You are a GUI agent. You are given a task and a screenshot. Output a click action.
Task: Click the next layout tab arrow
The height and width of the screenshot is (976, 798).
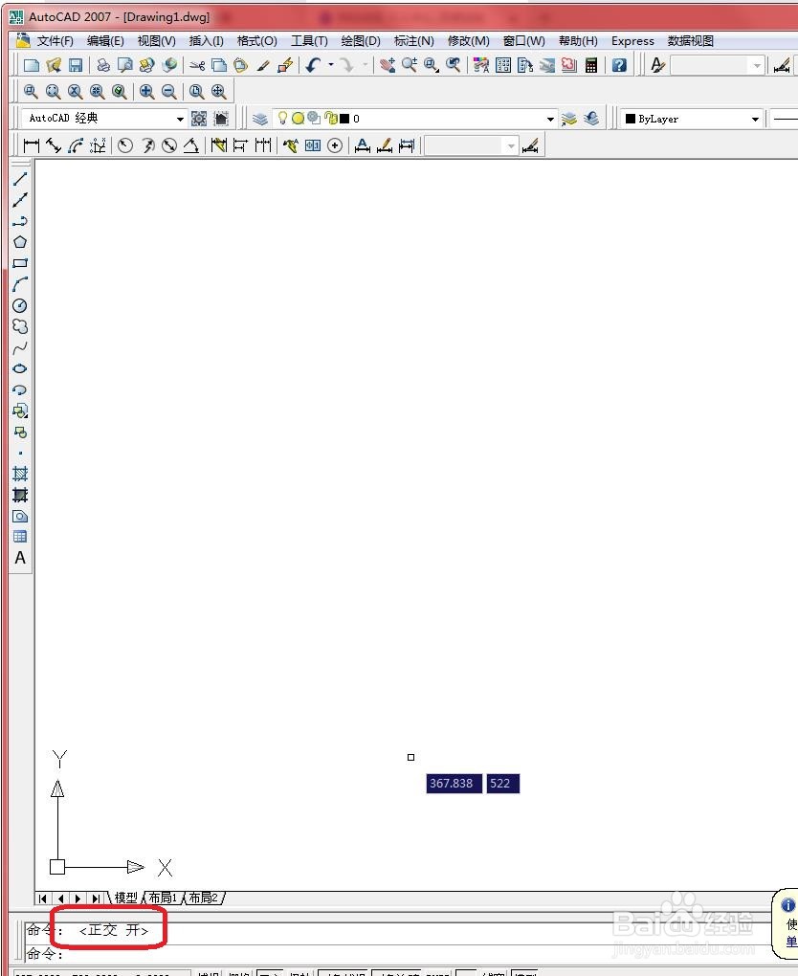coord(78,898)
